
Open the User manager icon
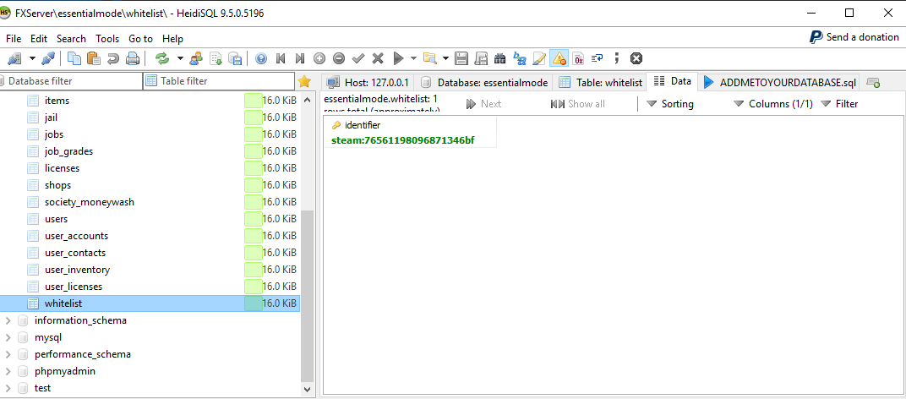pos(196,58)
